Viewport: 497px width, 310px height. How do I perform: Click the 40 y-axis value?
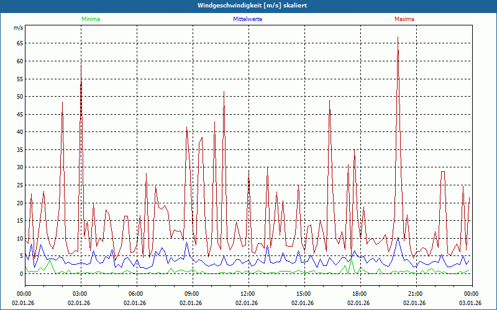click(20, 132)
